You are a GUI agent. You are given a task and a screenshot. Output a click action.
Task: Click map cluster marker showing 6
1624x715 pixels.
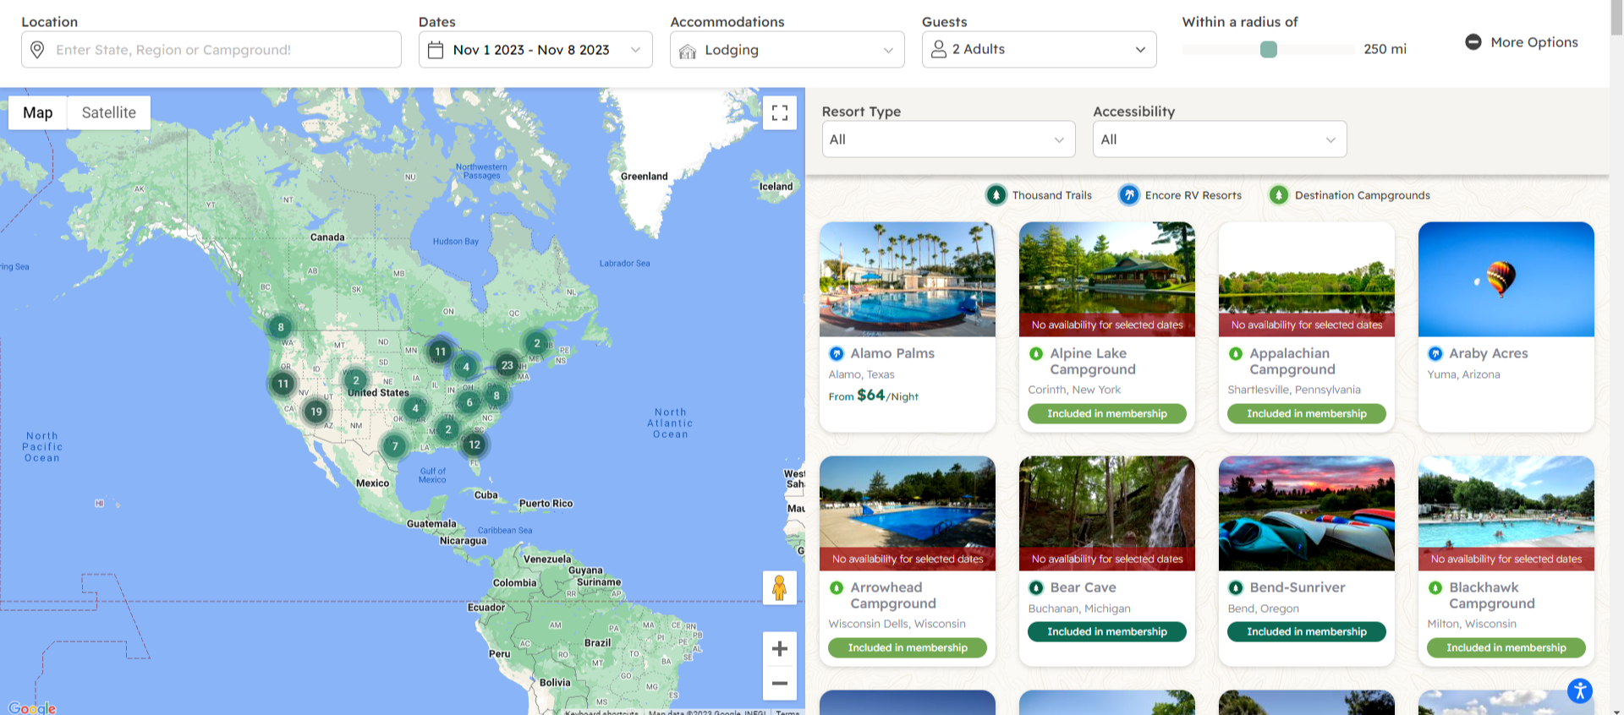coord(469,402)
